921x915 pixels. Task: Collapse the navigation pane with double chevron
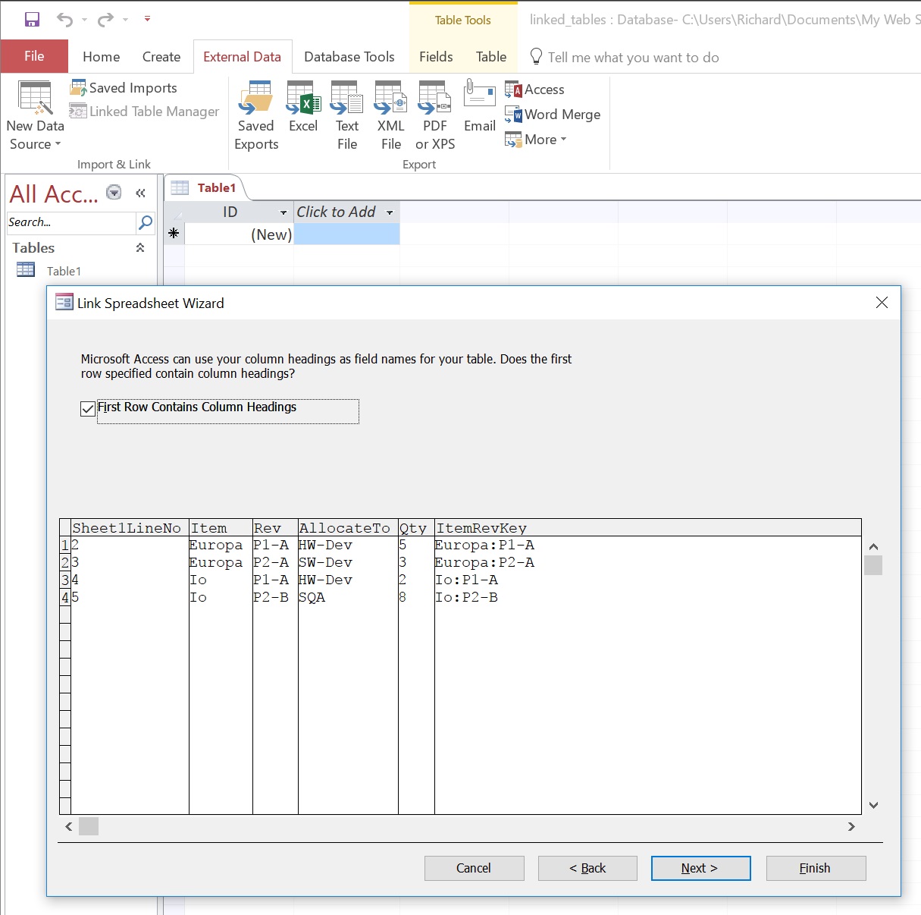(x=140, y=193)
